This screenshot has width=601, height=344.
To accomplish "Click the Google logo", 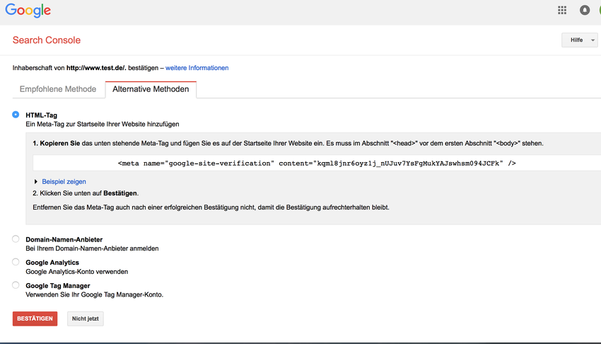I will (28, 11).
